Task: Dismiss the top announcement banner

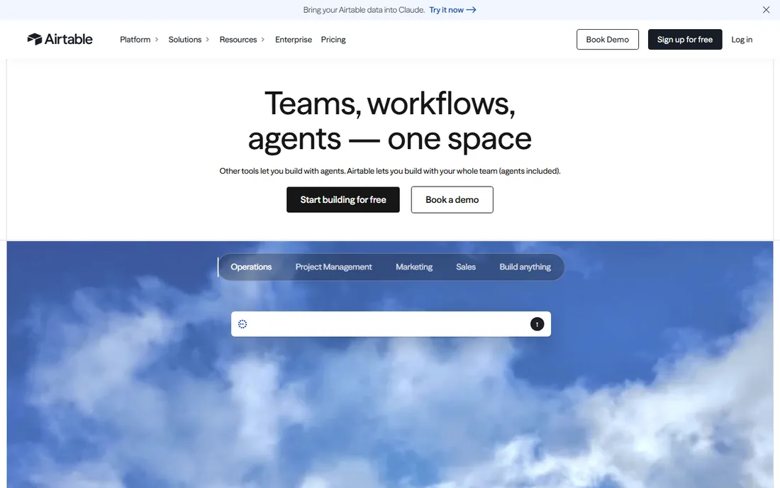Action: pyautogui.click(x=766, y=10)
